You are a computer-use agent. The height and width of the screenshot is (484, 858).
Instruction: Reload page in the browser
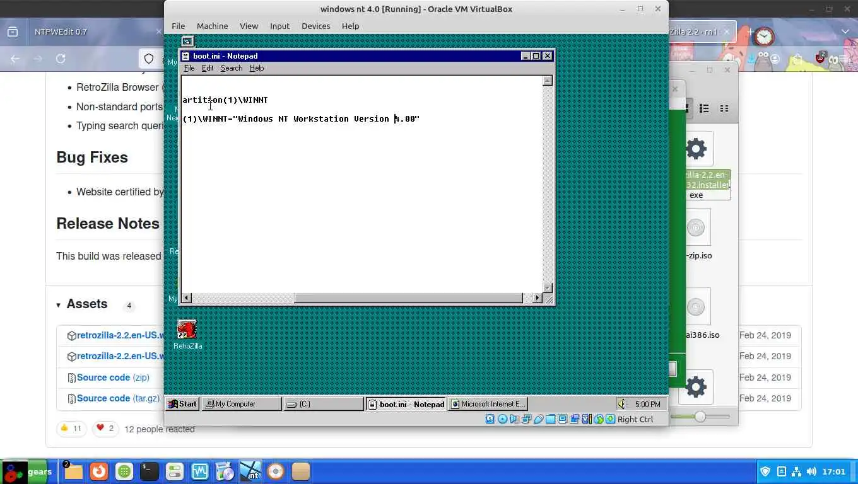(61, 59)
